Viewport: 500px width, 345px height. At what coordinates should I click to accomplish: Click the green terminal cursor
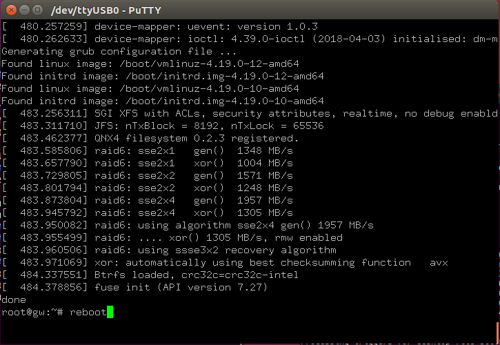110,312
